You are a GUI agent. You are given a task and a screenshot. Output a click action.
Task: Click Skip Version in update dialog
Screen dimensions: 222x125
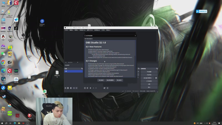pos(119,80)
